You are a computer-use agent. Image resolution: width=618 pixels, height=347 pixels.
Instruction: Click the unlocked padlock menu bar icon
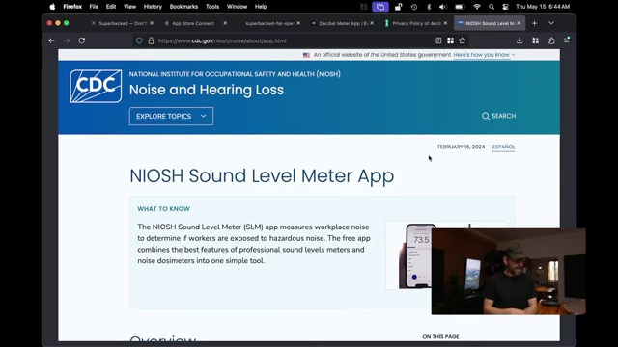point(399,7)
